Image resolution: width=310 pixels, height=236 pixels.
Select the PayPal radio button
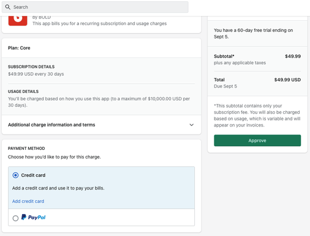[x=15, y=218]
